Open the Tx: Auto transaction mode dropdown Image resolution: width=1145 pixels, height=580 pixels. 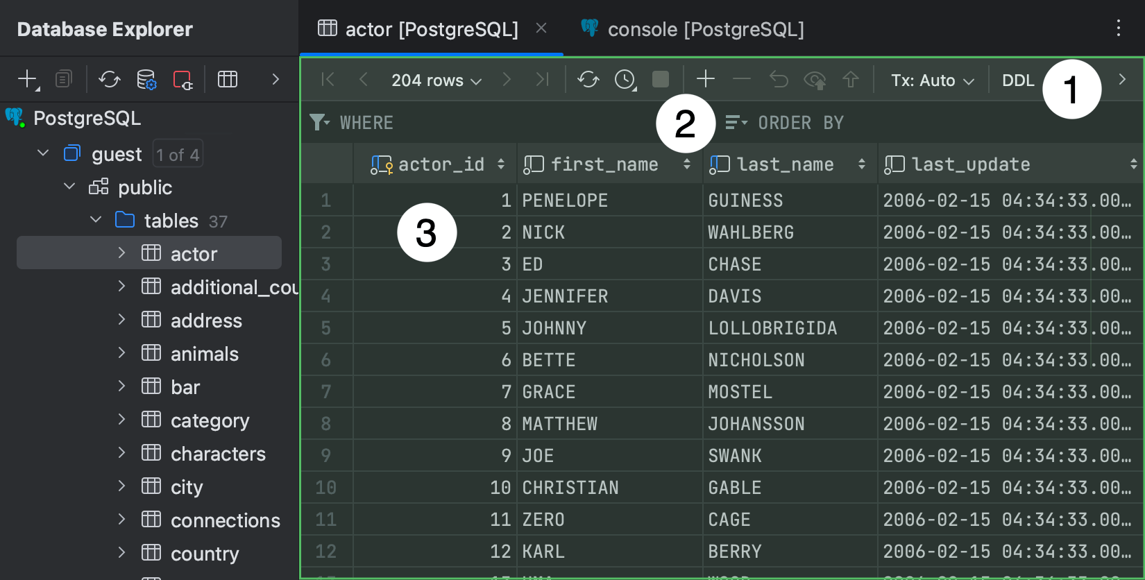click(x=932, y=80)
